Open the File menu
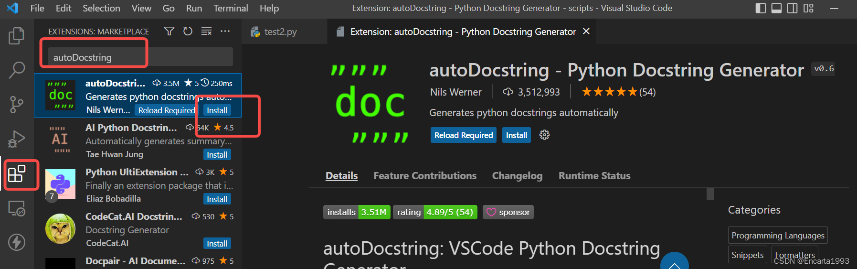 pos(37,8)
